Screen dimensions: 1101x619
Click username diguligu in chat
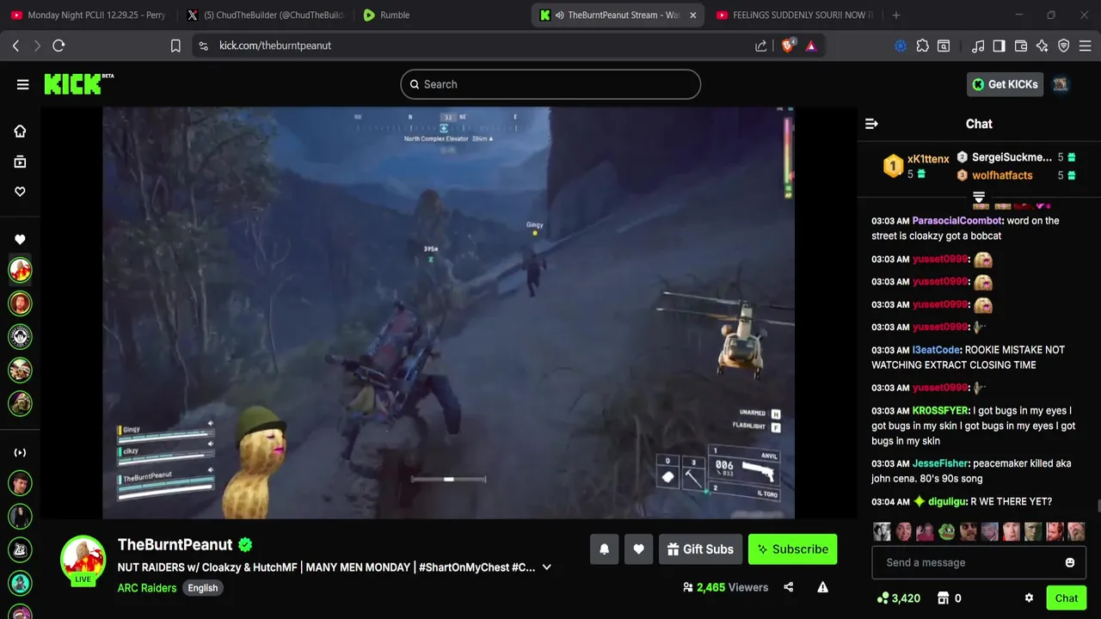point(948,501)
